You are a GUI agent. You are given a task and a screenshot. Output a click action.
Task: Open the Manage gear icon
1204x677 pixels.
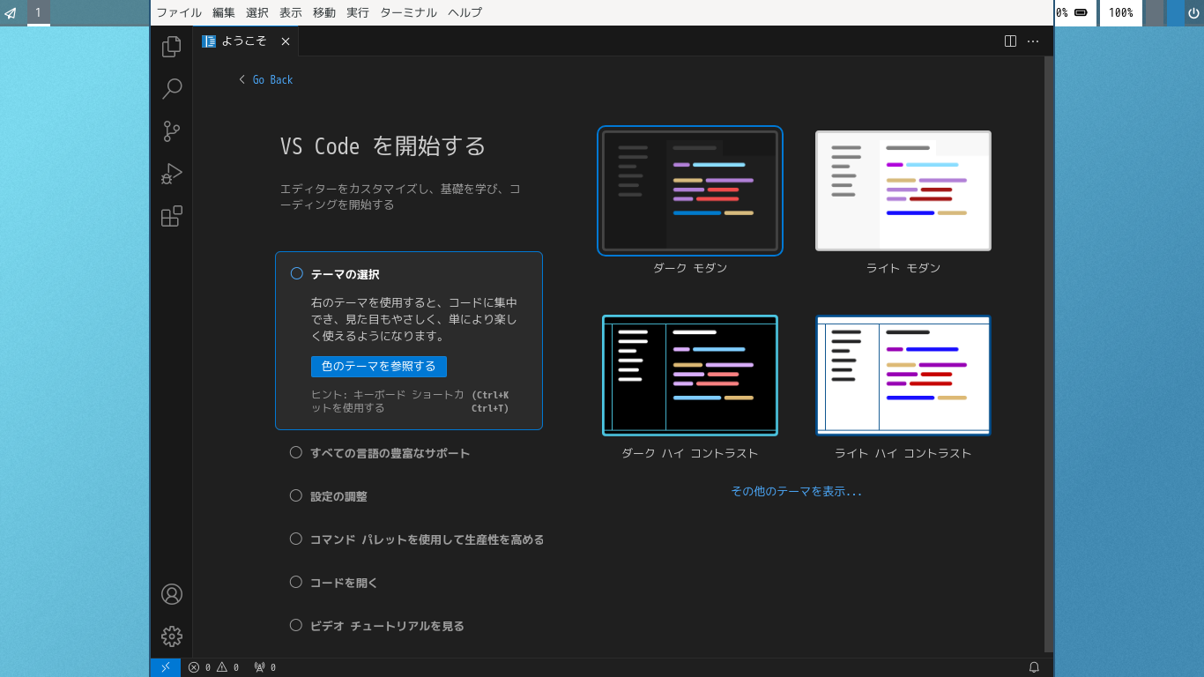coord(172,636)
